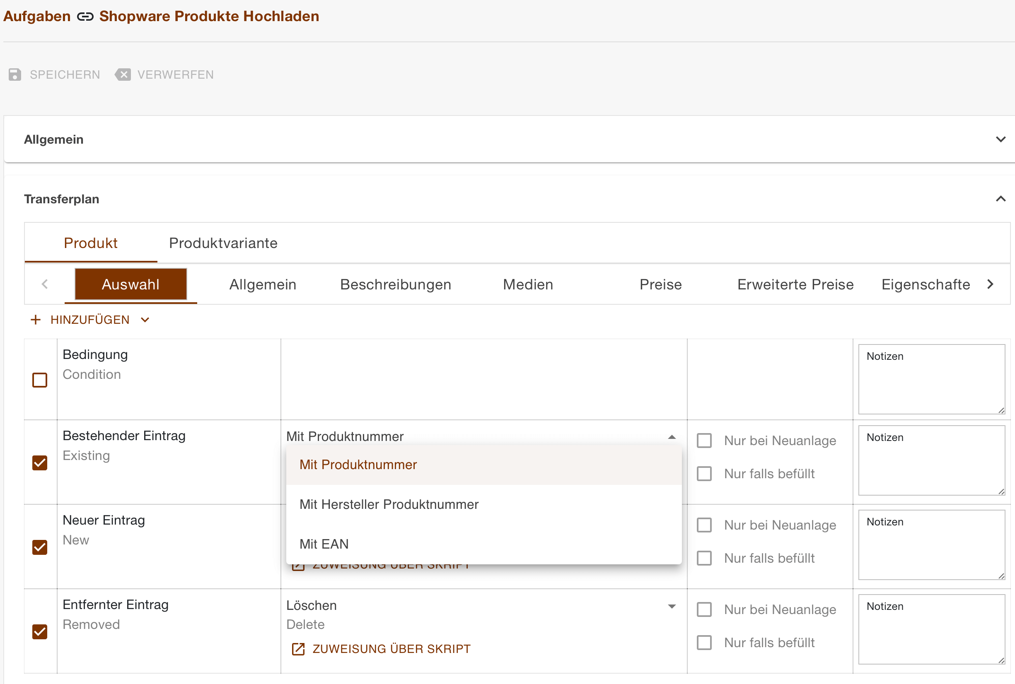The image size is (1015, 684).
Task: Switch to the Produkt tab
Action: [91, 243]
